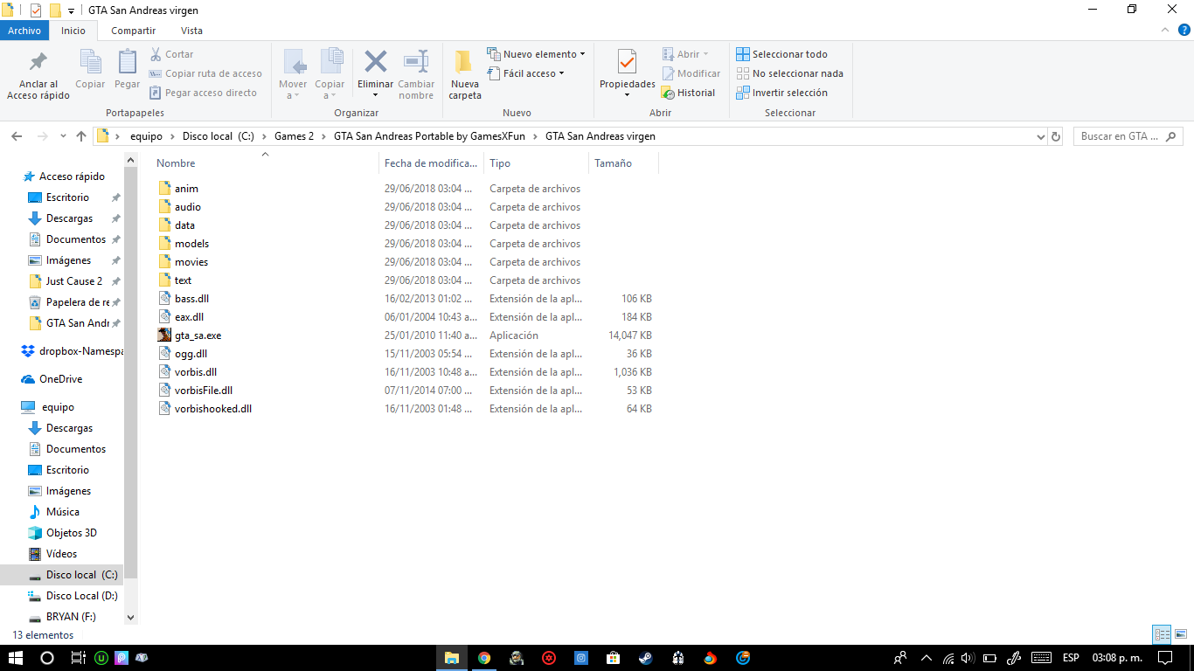The image size is (1194, 671).
Task: Click Seleccionar todo
Action: 781,54
